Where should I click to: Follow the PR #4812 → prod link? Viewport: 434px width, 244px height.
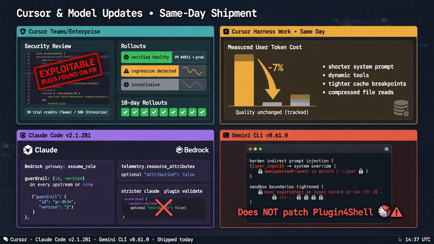189,57
